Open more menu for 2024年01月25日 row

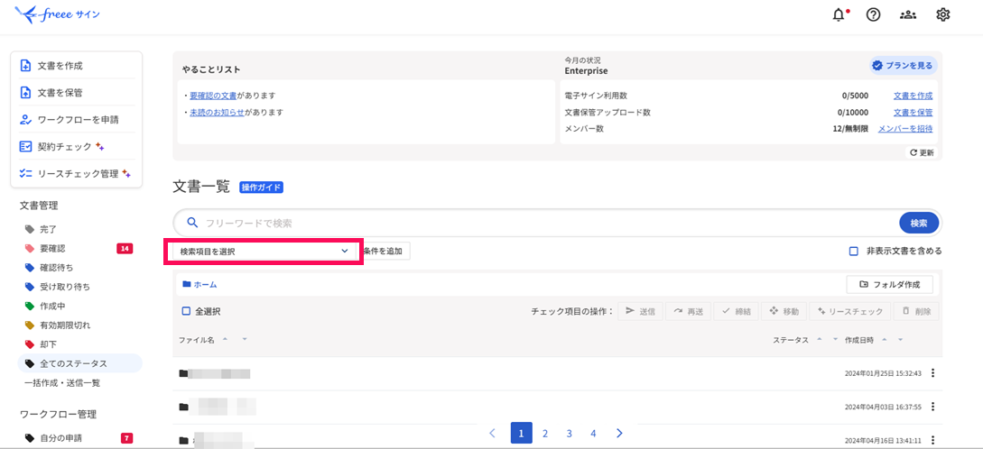pos(932,373)
